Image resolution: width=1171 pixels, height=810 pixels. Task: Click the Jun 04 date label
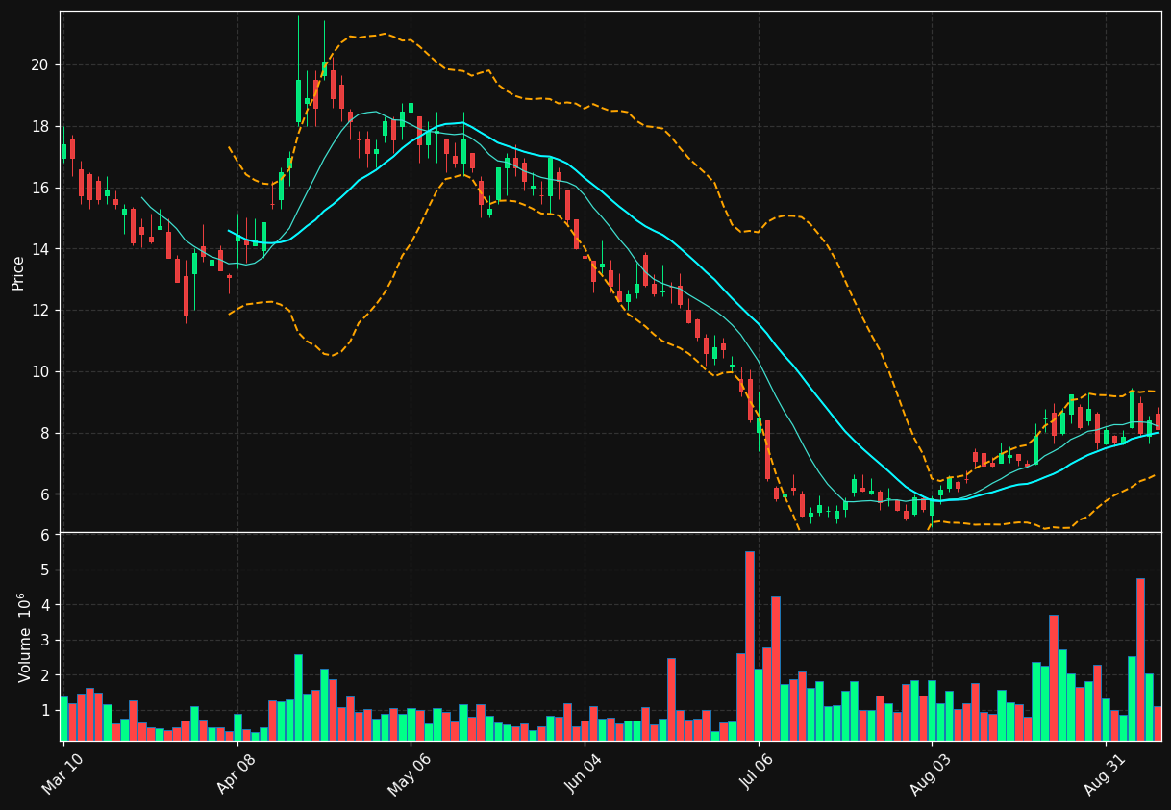pyautogui.click(x=584, y=772)
